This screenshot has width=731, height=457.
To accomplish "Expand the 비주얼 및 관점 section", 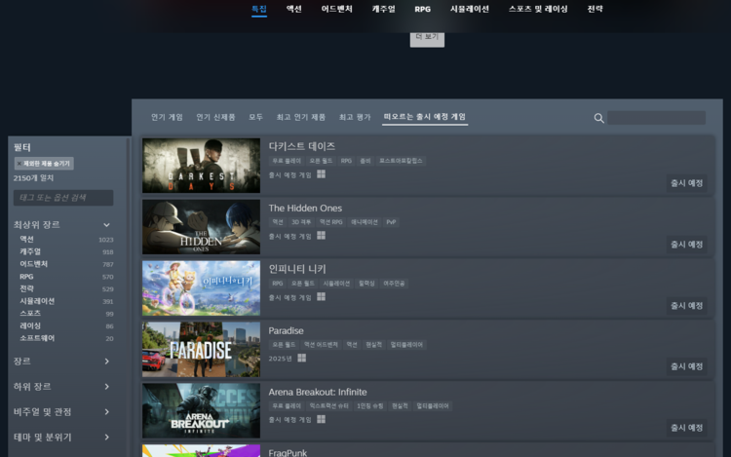I will point(106,412).
